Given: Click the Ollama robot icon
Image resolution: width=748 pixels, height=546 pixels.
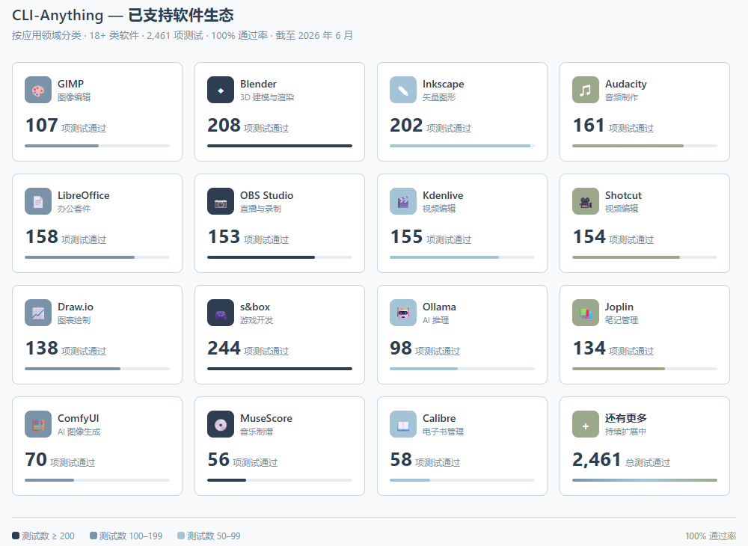Looking at the screenshot, I should 403,313.
